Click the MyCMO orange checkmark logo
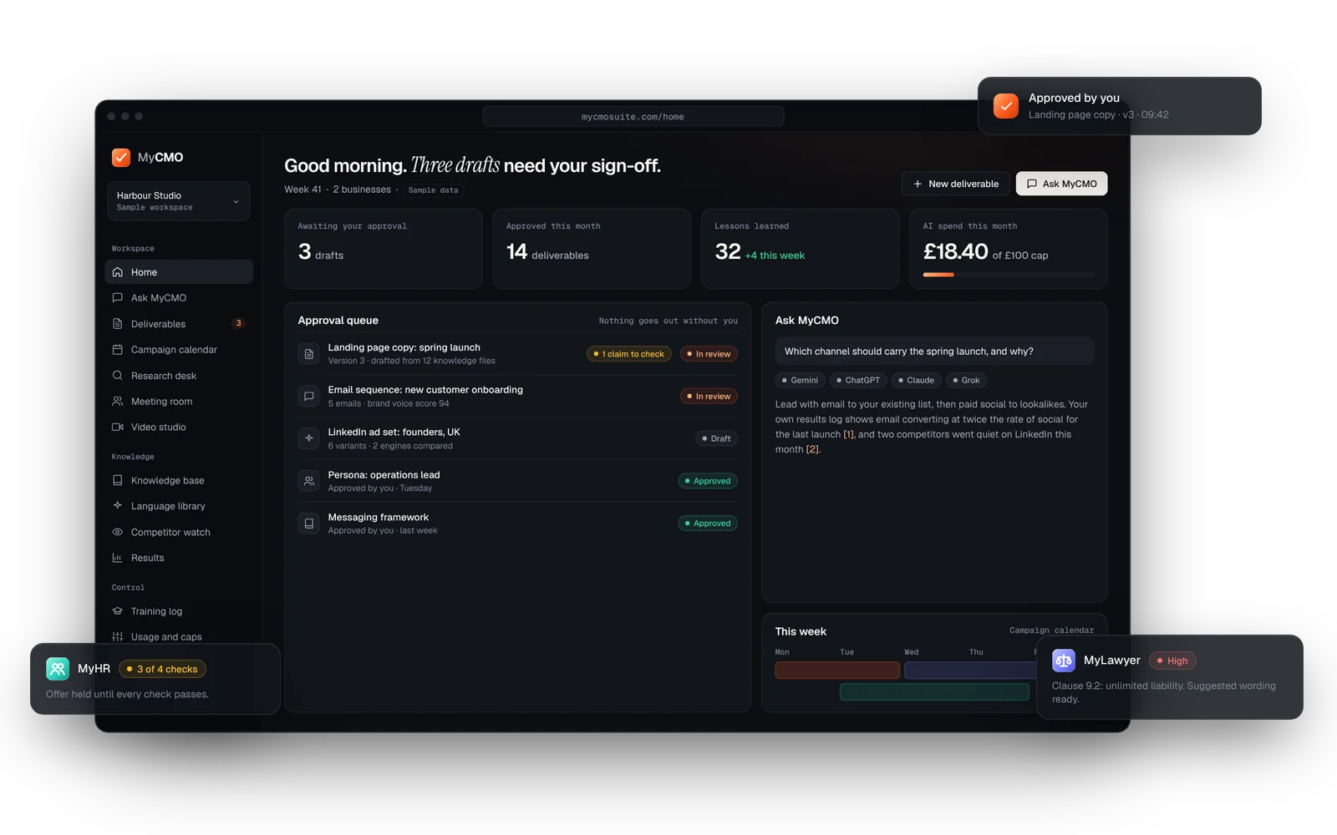This screenshot has height=835, width=1337. pyautogui.click(x=121, y=157)
